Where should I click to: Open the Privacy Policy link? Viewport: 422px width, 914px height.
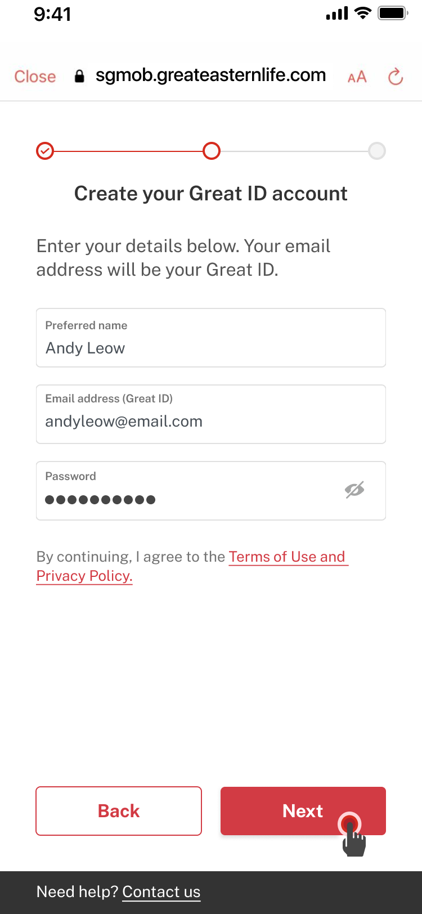tap(84, 576)
